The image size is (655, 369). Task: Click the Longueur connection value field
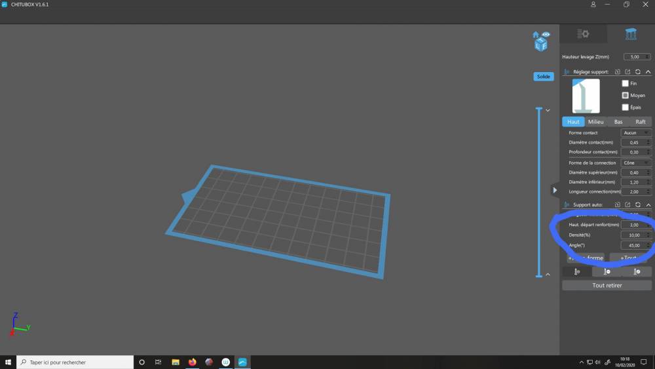[636, 192]
